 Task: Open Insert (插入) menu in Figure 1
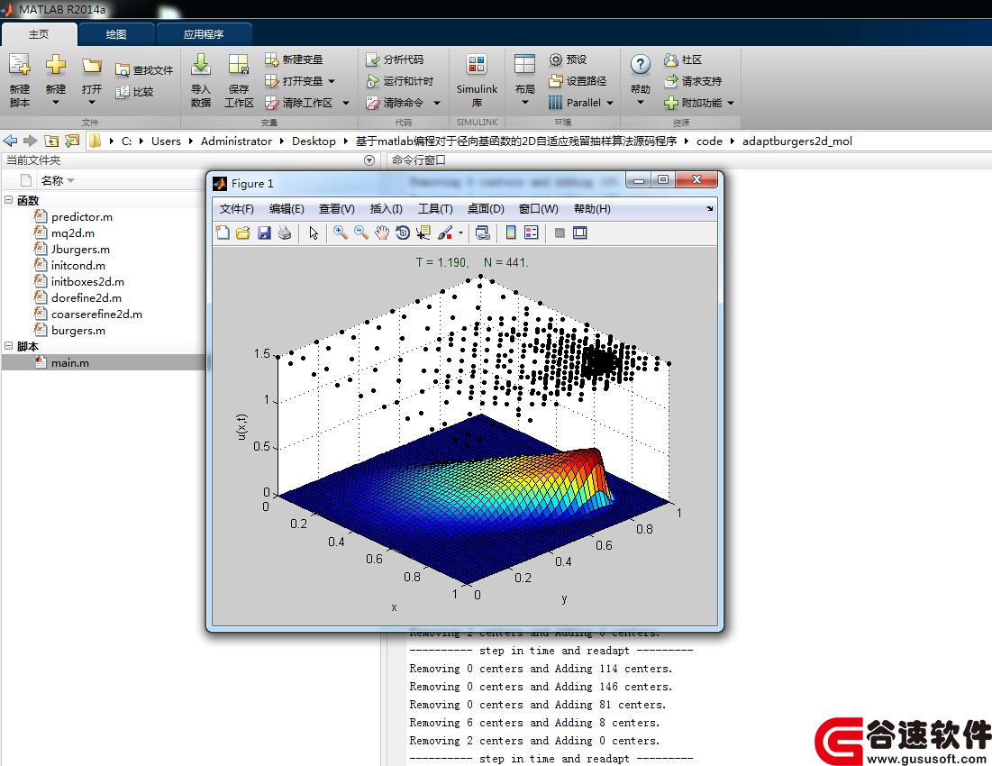[x=386, y=209]
